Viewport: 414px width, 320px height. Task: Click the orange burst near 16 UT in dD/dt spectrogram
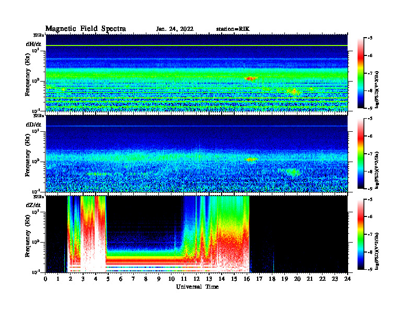(251, 159)
